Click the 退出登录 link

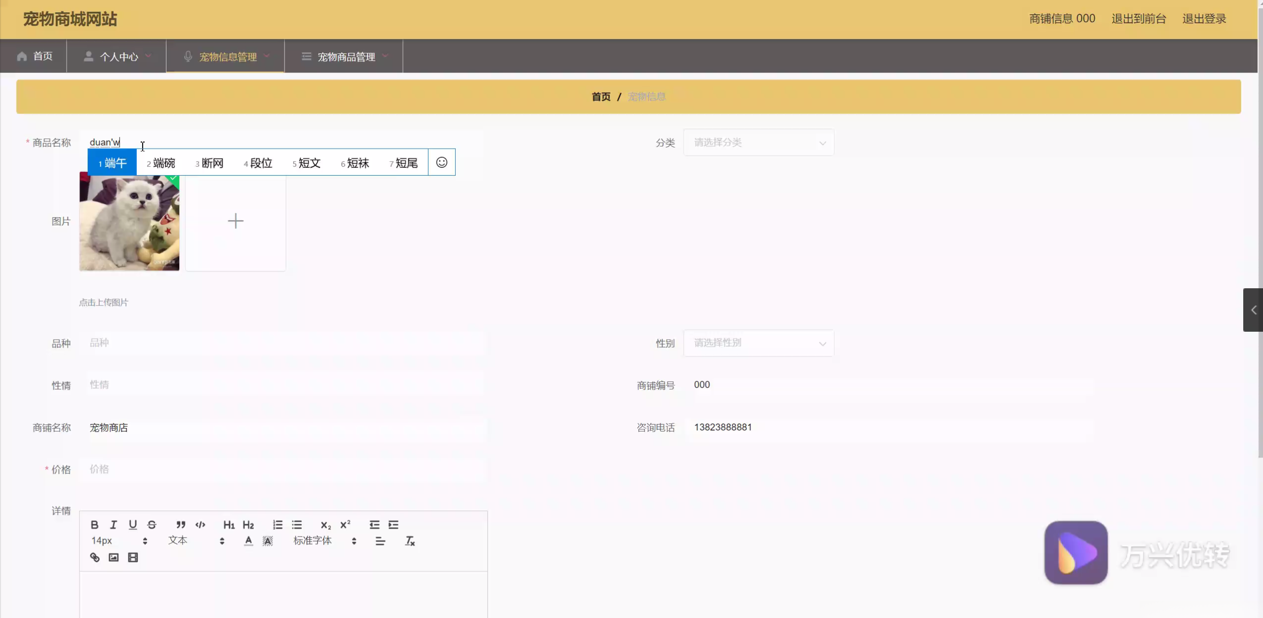[x=1204, y=19]
